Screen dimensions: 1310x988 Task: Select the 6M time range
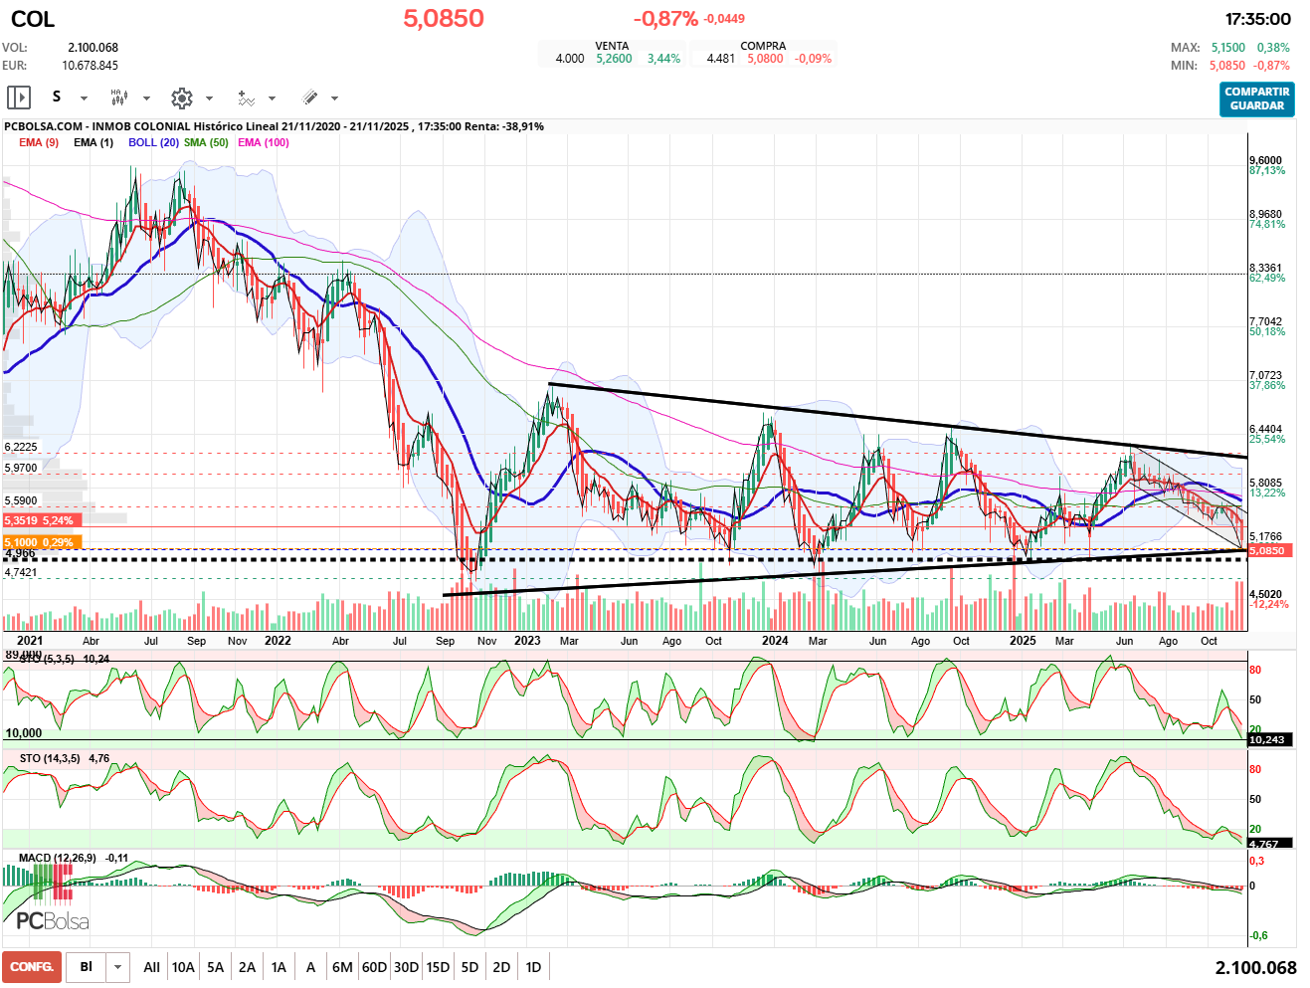[x=342, y=967]
